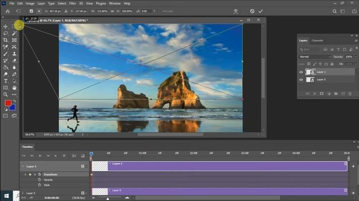Select the Clone Stamp tool

14,54
